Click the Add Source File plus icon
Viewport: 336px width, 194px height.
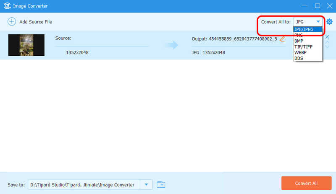[12, 21]
